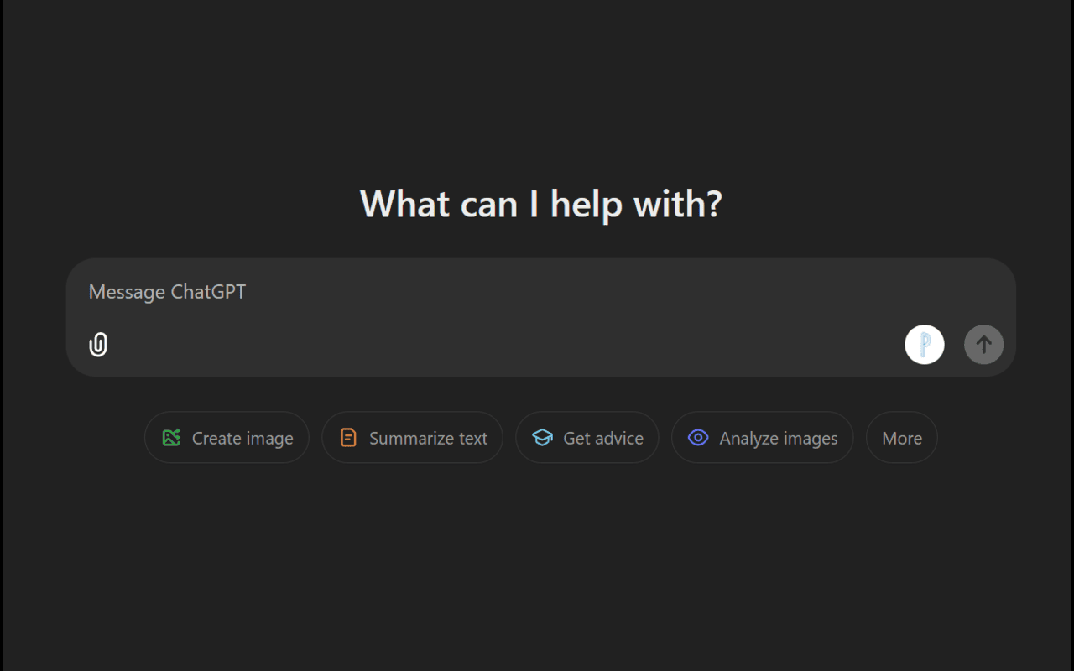Click the 'What can I help with?' heading
This screenshot has height=671, width=1074.
[540, 204]
